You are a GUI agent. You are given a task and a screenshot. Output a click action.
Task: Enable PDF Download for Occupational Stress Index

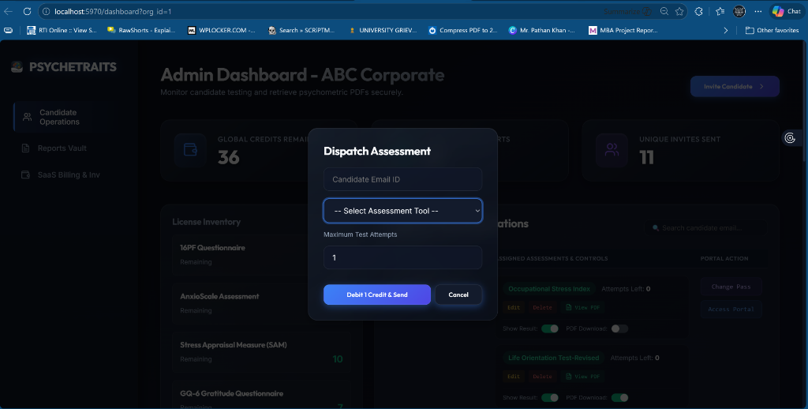pyautogui.click(x=619, y=328)
